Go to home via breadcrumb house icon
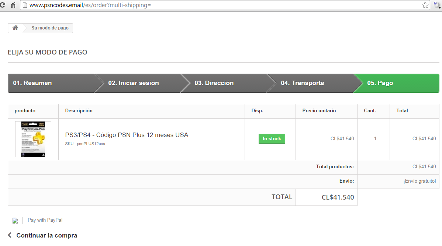 pyautogui.click(x=15, y=28)
